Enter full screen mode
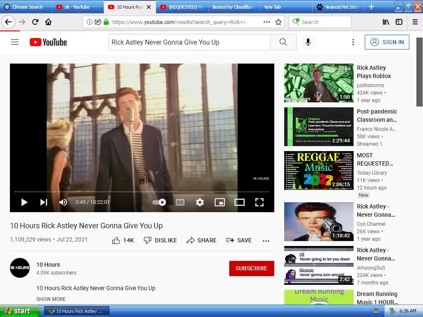This screenshot has height=317, width=423. [259, 202]
